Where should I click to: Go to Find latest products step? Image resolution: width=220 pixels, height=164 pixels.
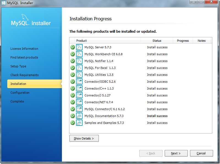[24, 57]
